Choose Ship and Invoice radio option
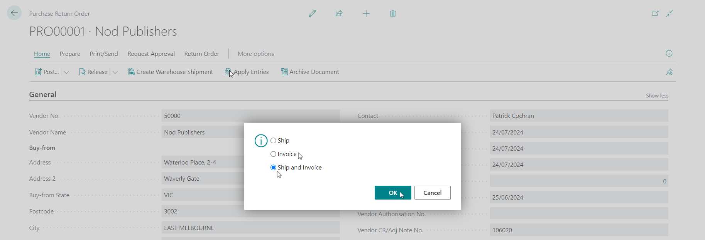Screen dimensions: 705x240 tap(273, 168)
